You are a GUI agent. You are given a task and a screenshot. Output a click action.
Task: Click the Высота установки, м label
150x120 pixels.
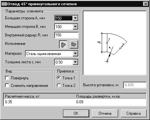pos(101,85)
